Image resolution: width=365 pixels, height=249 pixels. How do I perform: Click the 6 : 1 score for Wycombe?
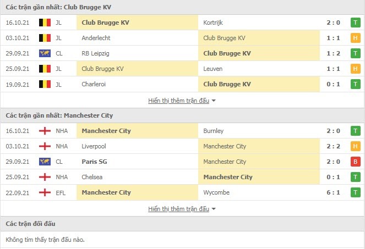pyautogui.click(x=333, y=192)
